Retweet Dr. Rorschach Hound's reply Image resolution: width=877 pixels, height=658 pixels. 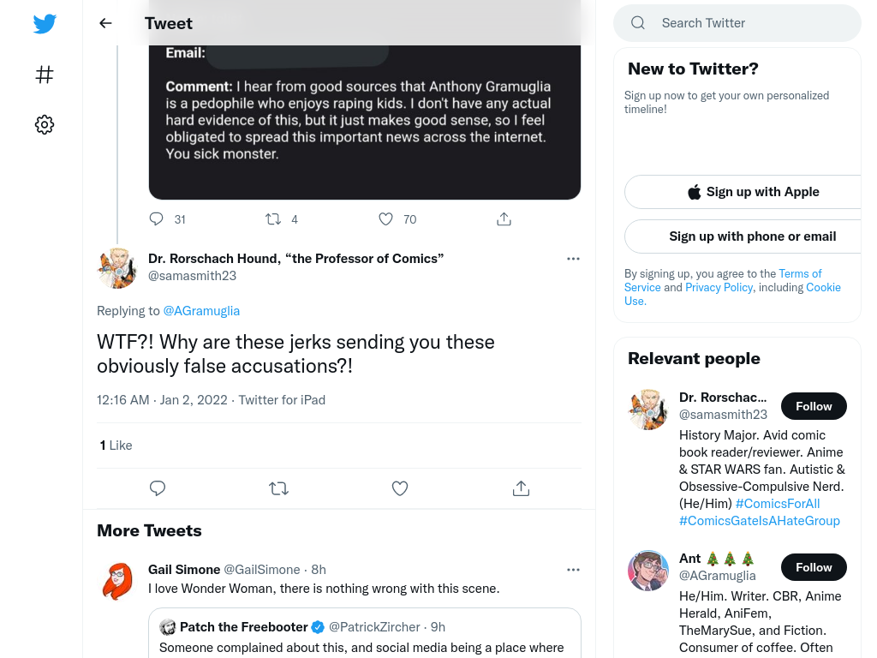278,488
